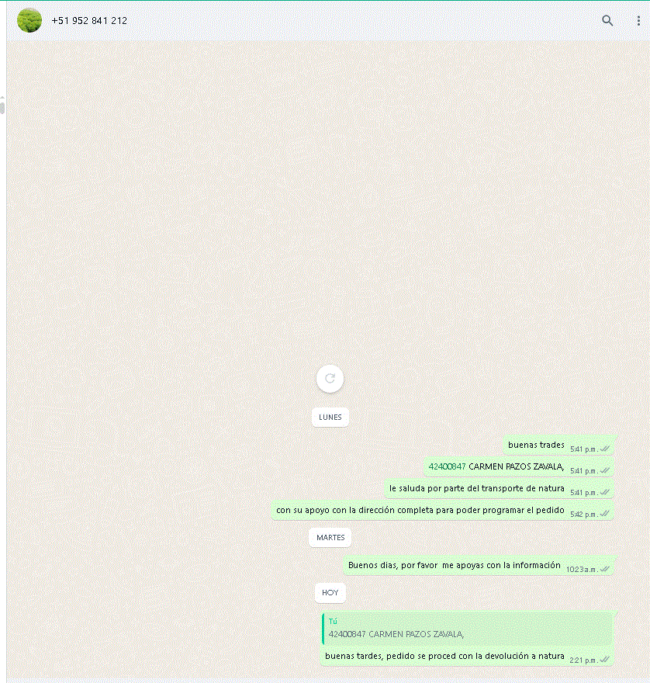
Task: Open the three-dot chat menu
Action: pos(638,20)
